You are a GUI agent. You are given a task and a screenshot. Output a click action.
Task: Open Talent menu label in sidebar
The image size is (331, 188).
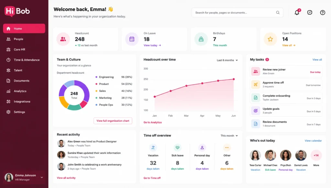coord(18,70)
